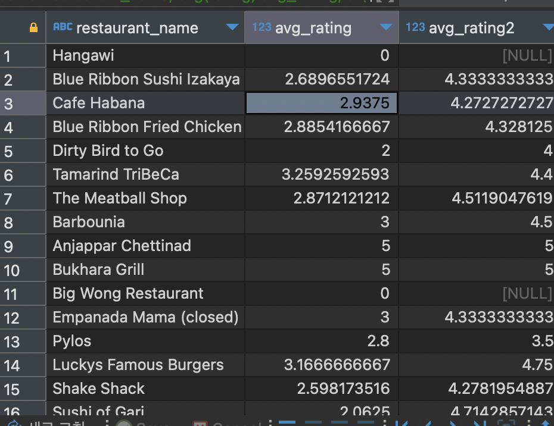554x426 pixels.
Task: Click the 4.2727272727 avg_rating2 cell
Action: click(x=477, y=104)
